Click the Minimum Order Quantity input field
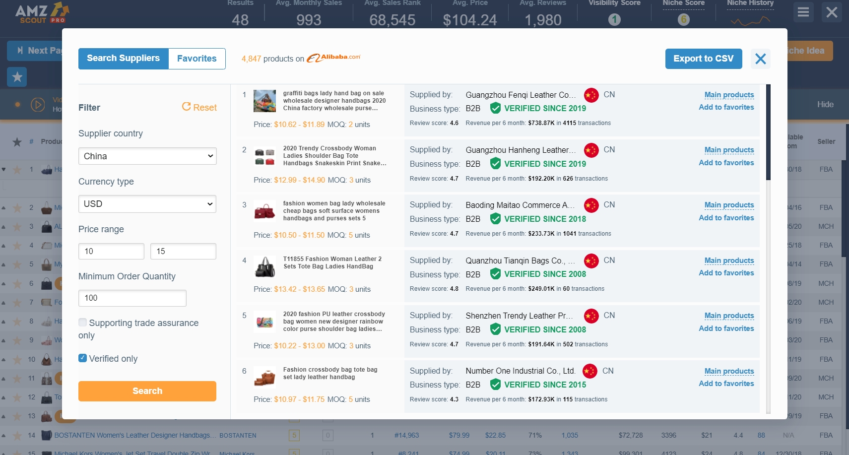The height and width of the screenshot is (455, 849). point(132,298)
